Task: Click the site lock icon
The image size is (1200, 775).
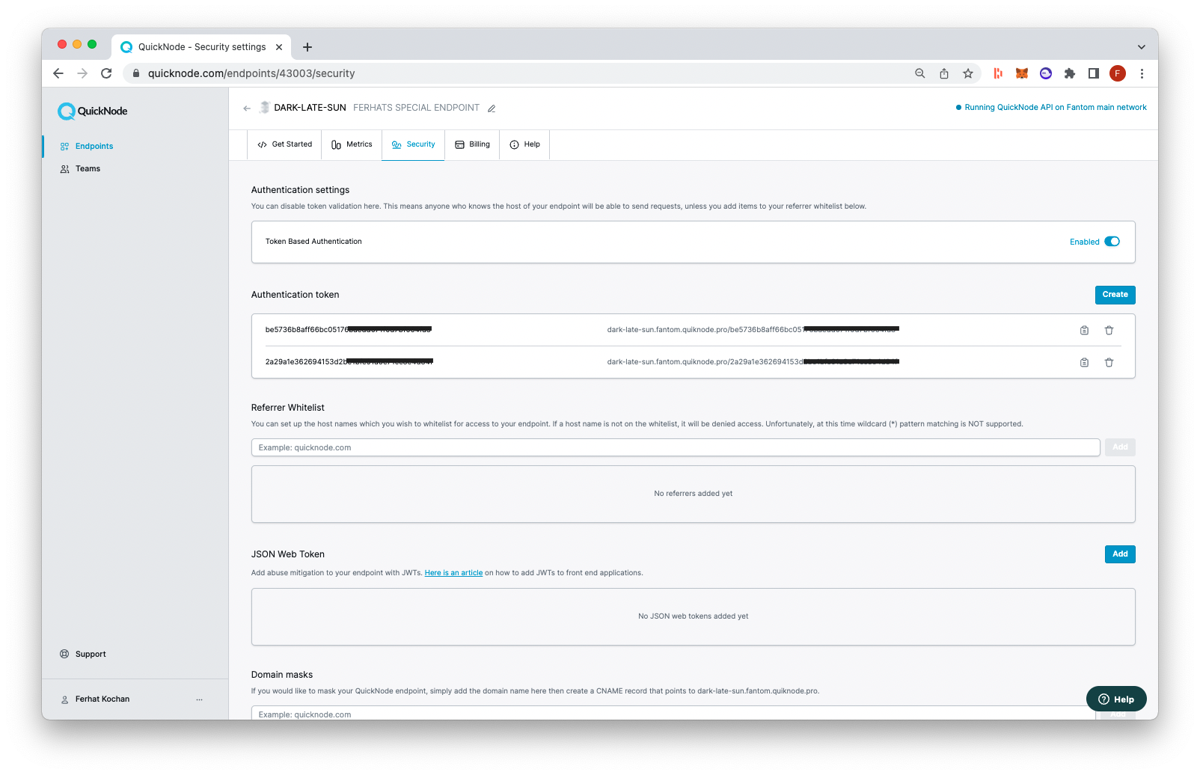Action: click(x=136, y=73)
